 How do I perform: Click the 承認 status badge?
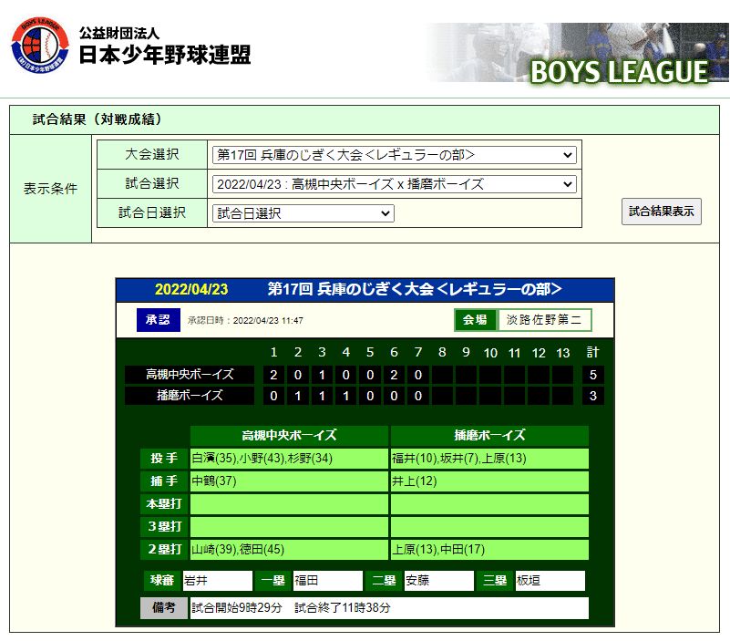click(x=159, y=319)
